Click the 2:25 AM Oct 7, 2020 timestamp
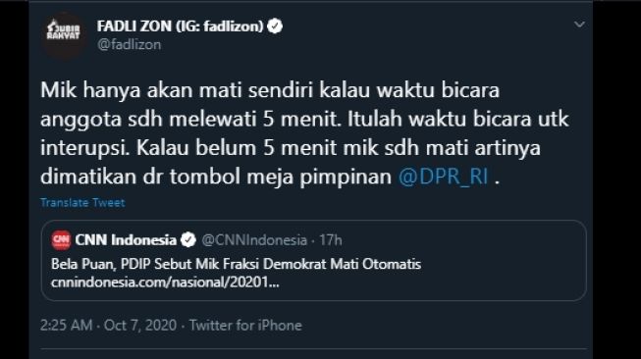Image resolution: width=641 pixels, height=359 pixels. (x=108, y=326)
